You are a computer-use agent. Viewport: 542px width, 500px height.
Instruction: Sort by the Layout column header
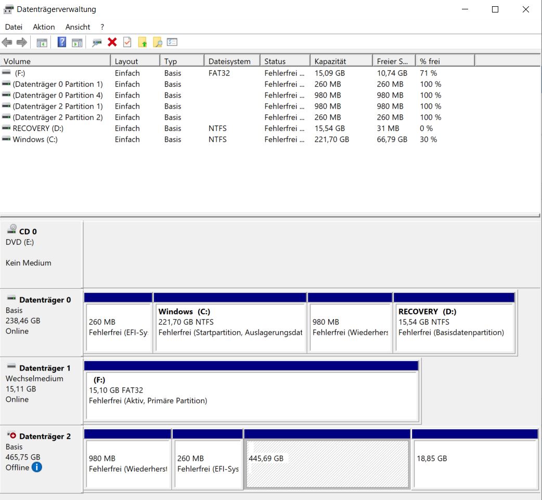coord(135,61)
